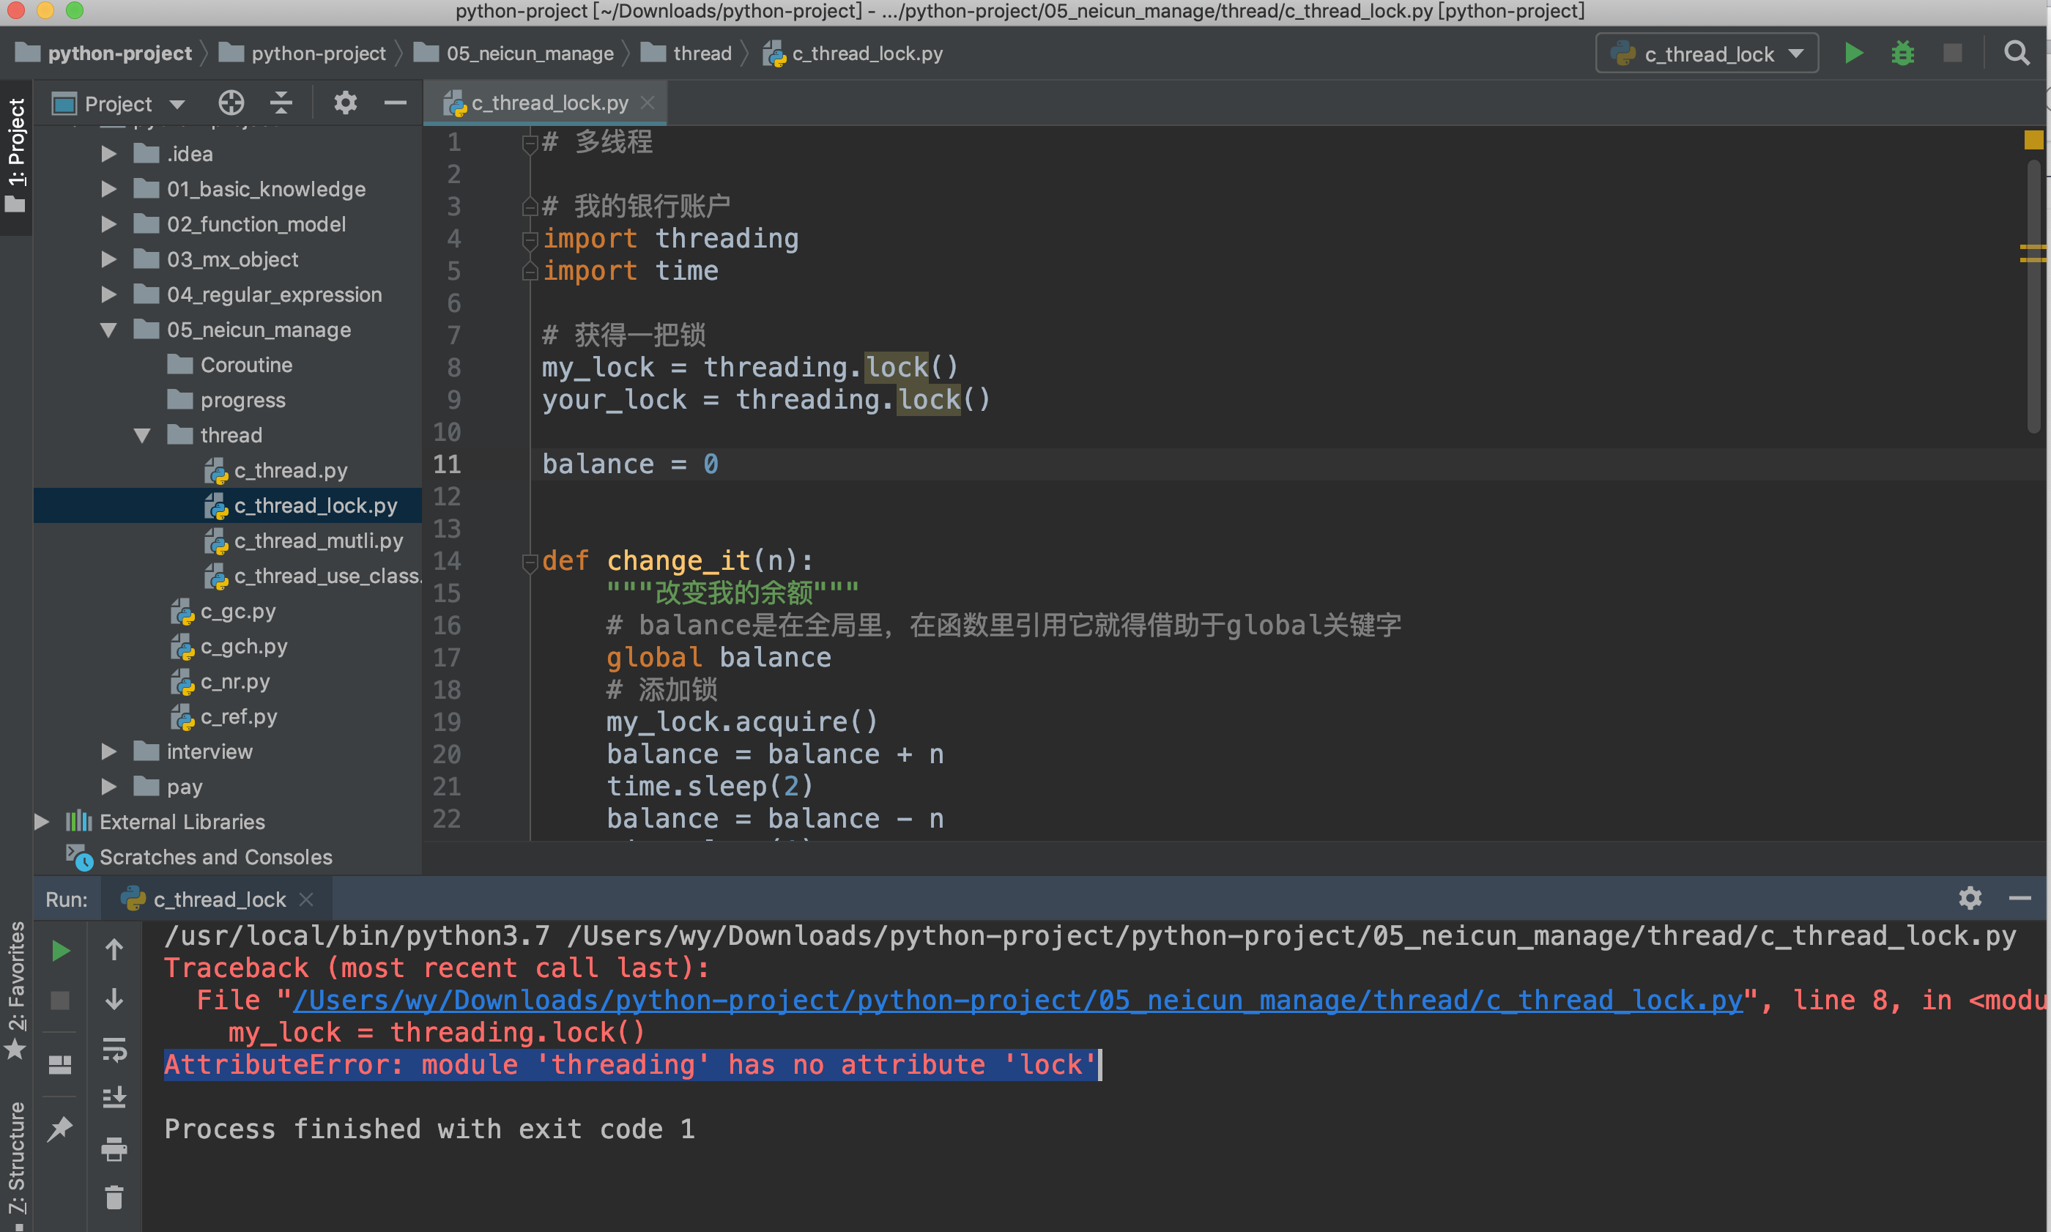
Task: Expand the pay folder
Action: coord(108,787)
